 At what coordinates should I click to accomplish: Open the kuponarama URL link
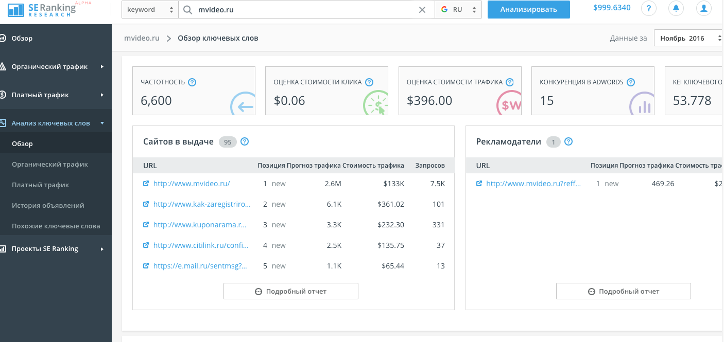[200, 225]
